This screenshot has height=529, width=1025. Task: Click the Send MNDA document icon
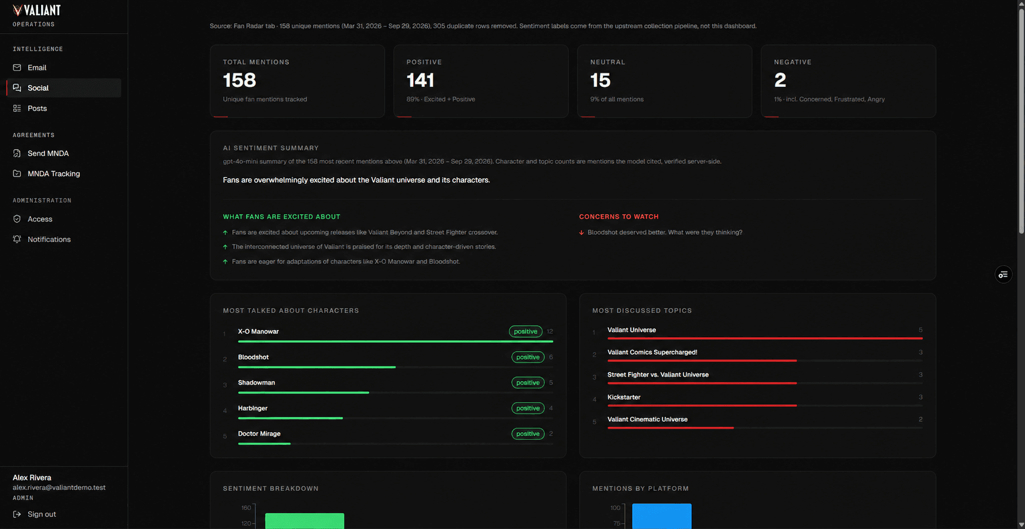17,153
